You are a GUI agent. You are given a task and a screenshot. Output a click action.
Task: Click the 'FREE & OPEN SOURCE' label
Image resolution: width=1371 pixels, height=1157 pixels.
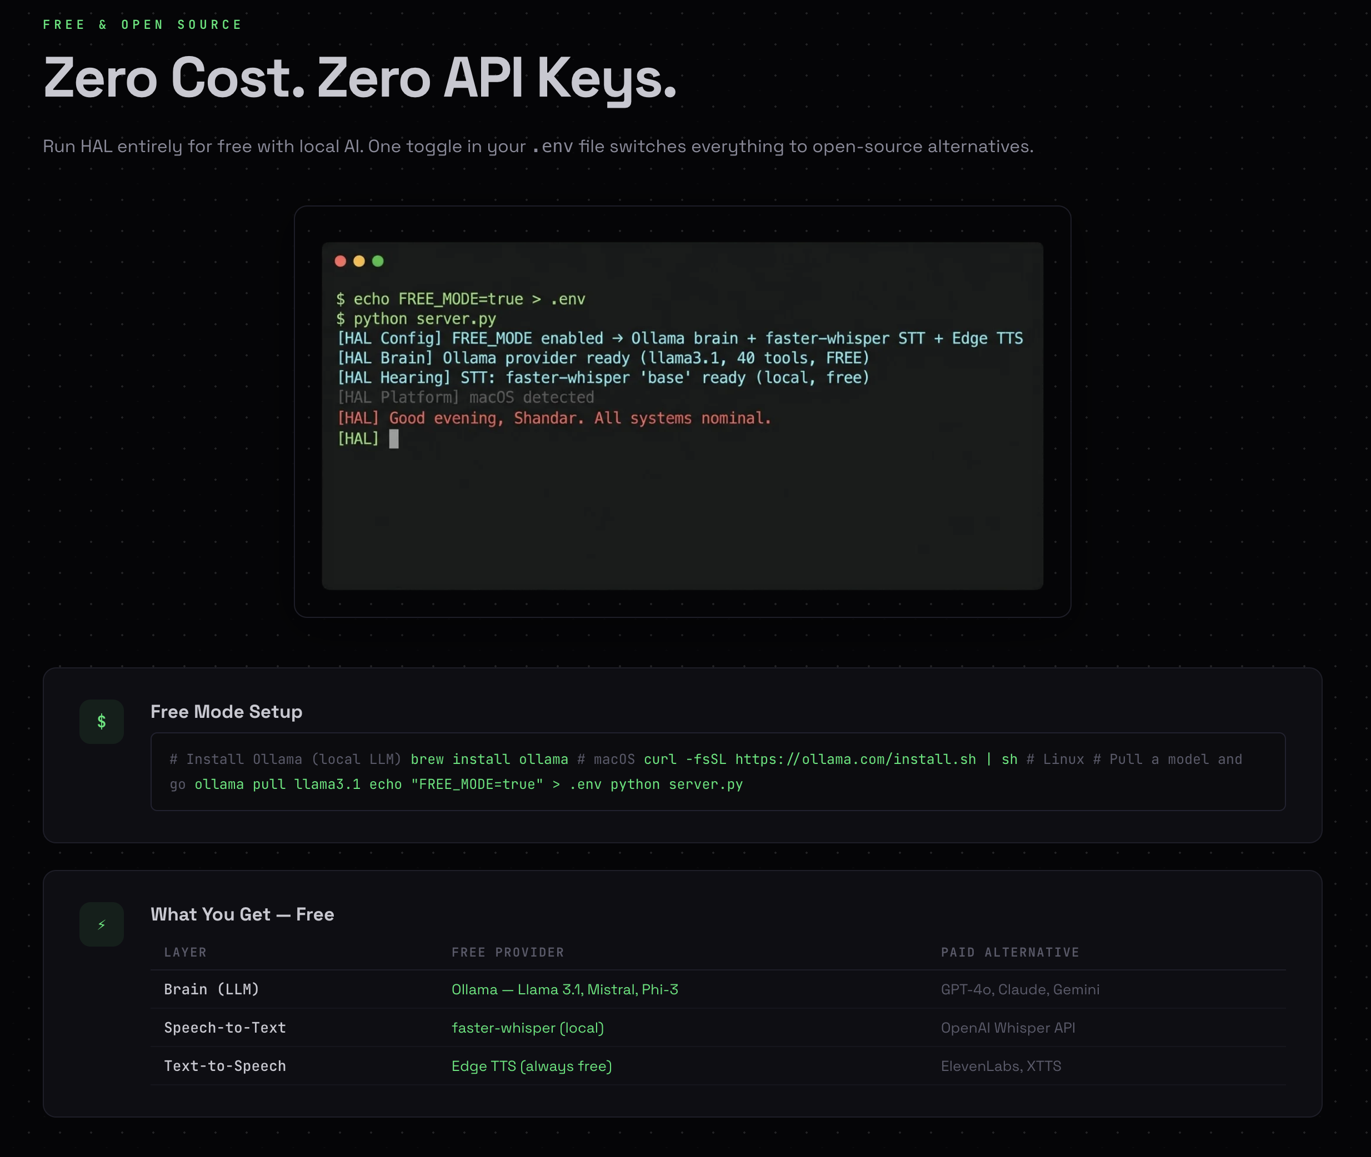point(142,25)
